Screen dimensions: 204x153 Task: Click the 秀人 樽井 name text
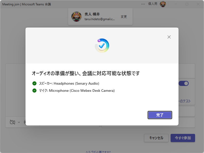pyautogui.click(x=92, y=14)
